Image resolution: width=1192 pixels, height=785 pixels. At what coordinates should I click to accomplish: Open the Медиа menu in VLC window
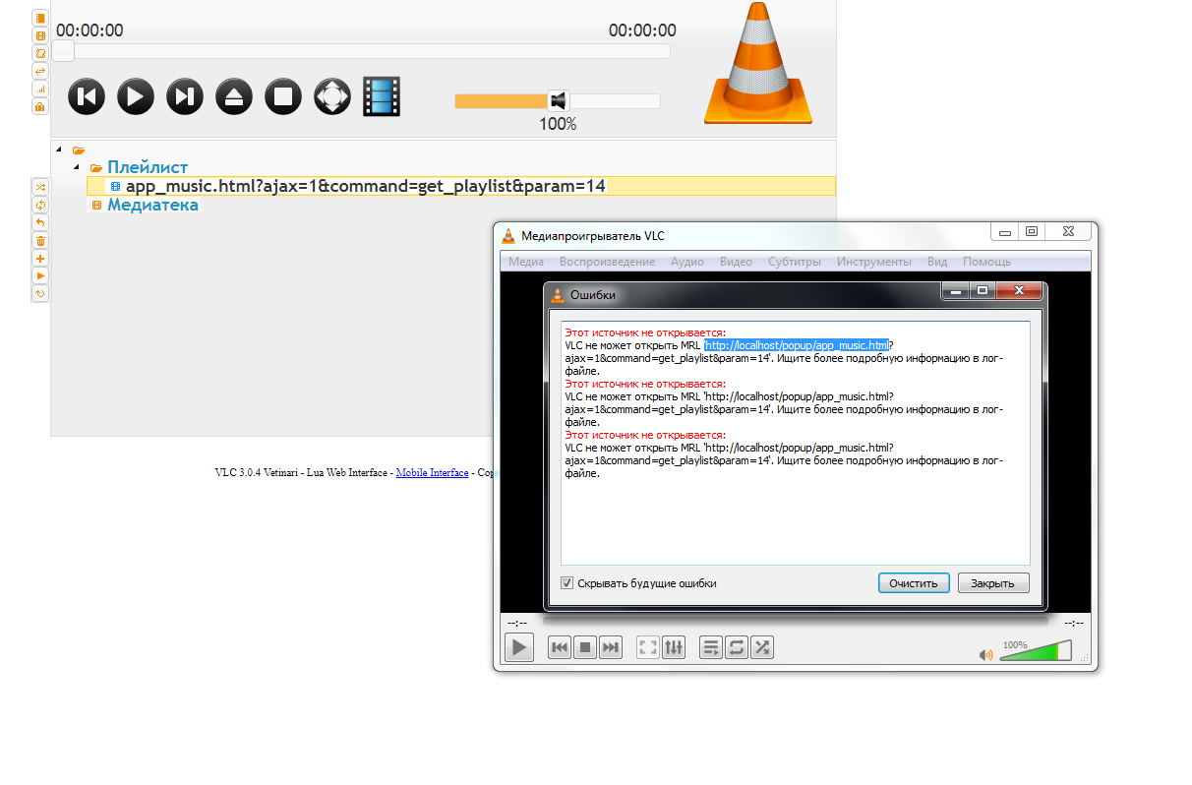point(526,262)
